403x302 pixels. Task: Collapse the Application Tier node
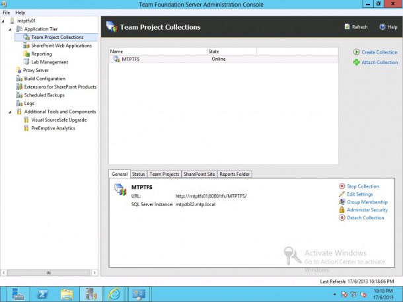(x=10, y=29)
